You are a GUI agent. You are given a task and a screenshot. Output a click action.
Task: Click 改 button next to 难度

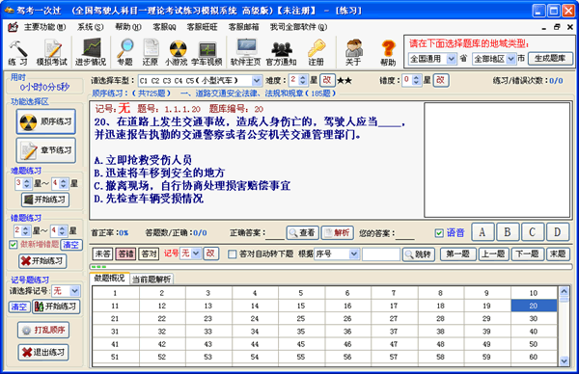click(327, 80)
